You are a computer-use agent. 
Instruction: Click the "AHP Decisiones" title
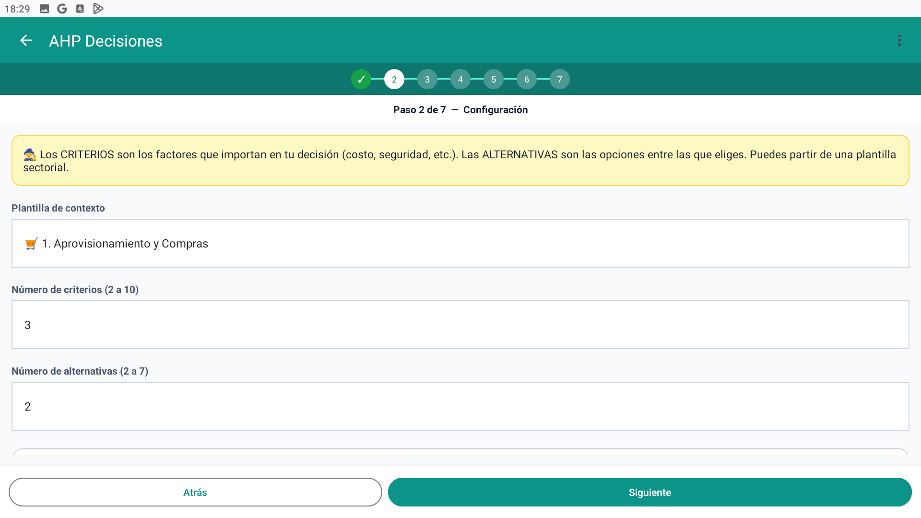[106, 41]
